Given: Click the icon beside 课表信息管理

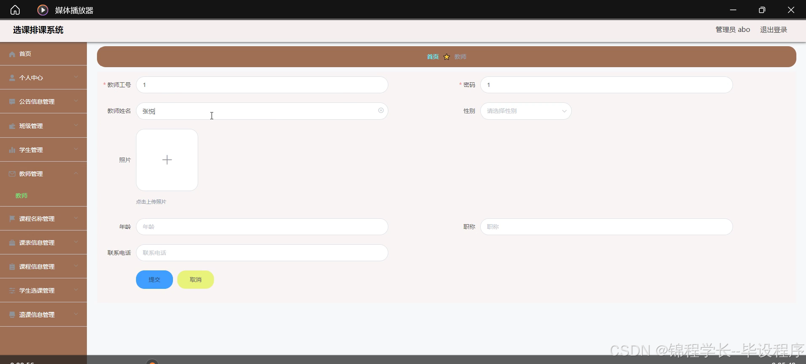Looking at the screenshot, I should 12,243.
